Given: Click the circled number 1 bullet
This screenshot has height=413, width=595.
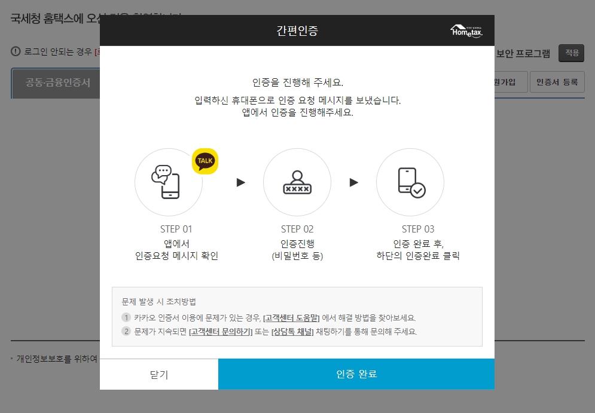Looking at the screenshot, I should click(x=126, y=317).
